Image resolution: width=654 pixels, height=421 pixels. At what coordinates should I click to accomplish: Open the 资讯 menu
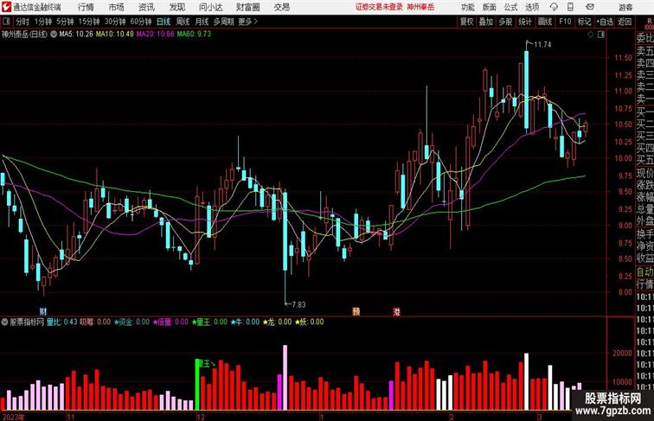(x=146, y=7)
